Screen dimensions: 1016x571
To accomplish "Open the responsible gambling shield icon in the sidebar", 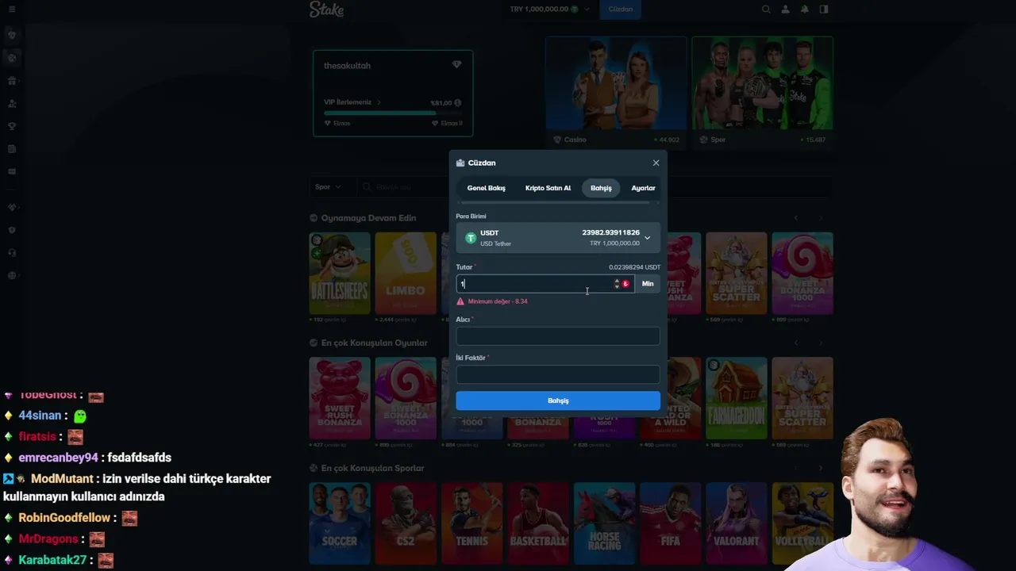I will pyautogui.click(x=11, y=230).
